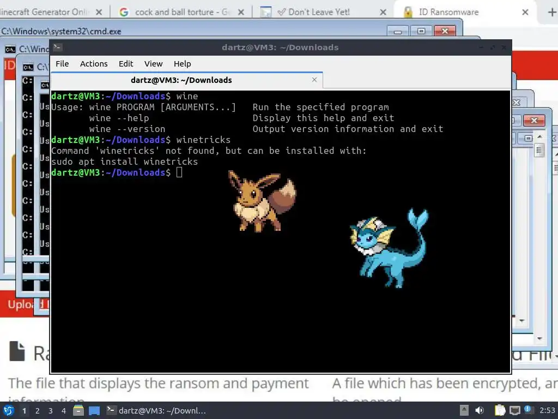Click the terminal prompt cursor block
Screen dimensions: 558x419
(179, 172)
